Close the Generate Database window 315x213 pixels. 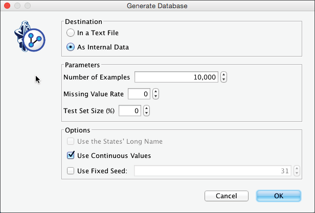(7, 6)
